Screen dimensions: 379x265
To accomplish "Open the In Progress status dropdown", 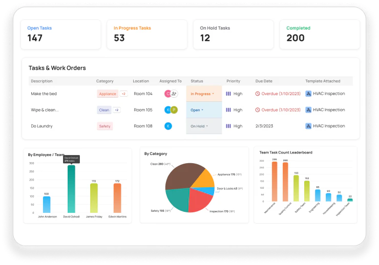I will pyautogui.click(x=204, y=94).
